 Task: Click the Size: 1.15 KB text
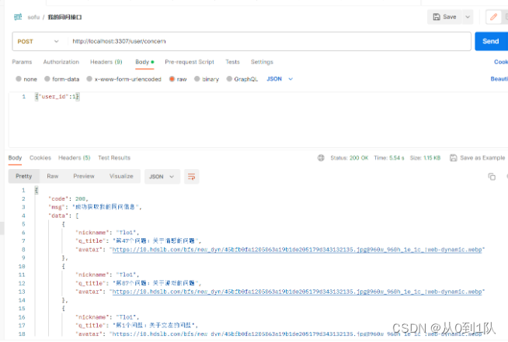425,158
